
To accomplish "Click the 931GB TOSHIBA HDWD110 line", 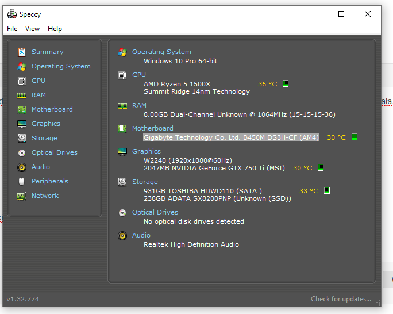I will point(203,191).
